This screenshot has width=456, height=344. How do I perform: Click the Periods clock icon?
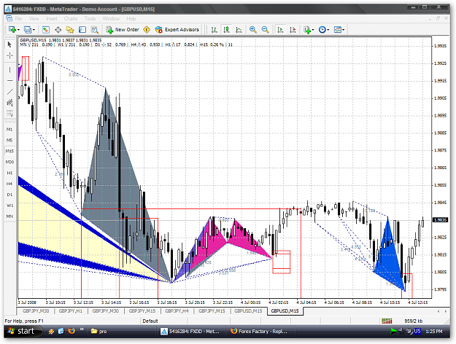tap(322, 30)
